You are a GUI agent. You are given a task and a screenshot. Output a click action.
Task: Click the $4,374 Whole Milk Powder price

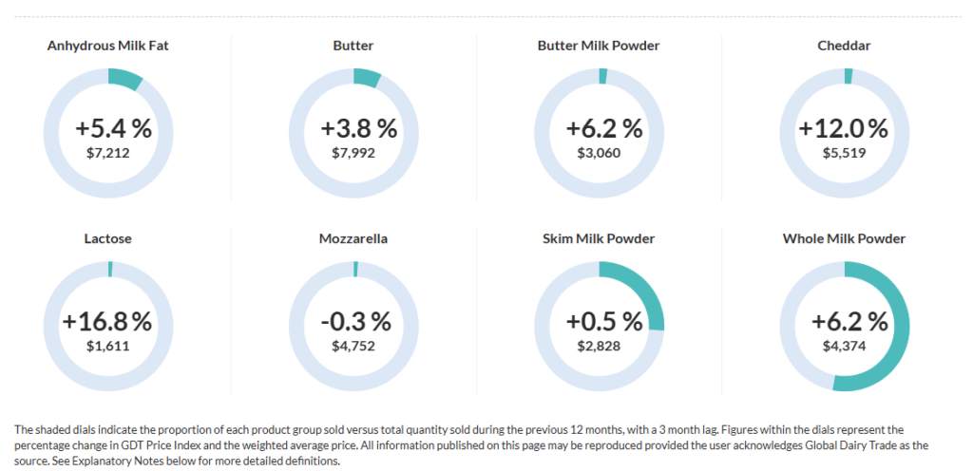coord(844,346)
